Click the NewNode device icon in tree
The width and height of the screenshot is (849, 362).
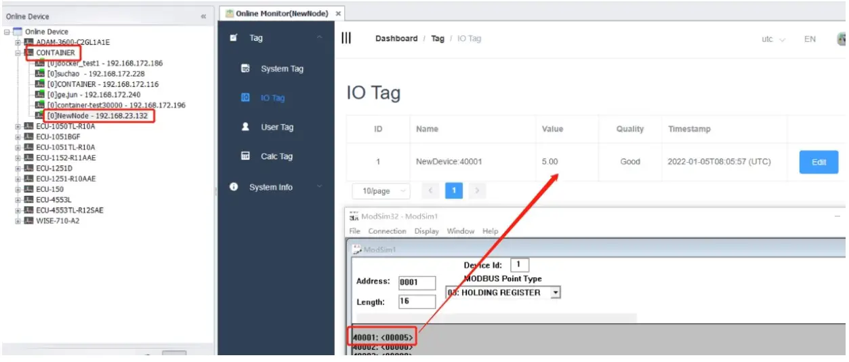[39, 116]
